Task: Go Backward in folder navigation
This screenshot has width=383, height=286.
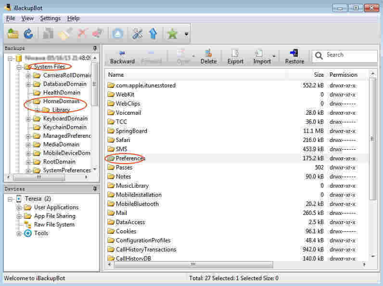Action: click(122, 57)
